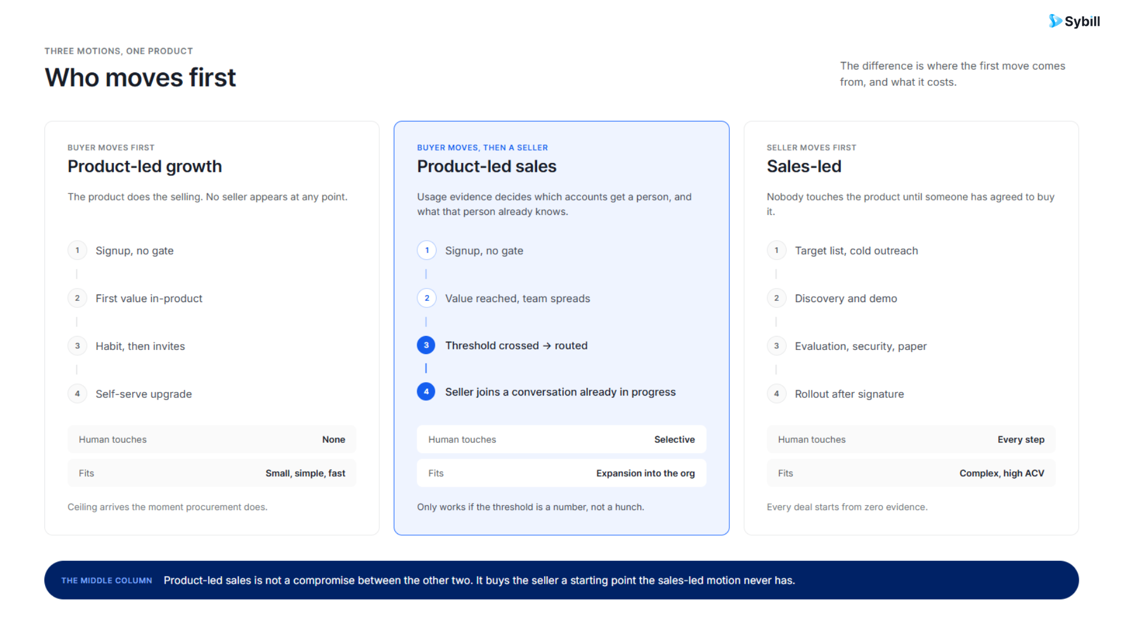
Task: Click 'Usage evidence decides which accounts' description
Action: (x=554, y=204)
